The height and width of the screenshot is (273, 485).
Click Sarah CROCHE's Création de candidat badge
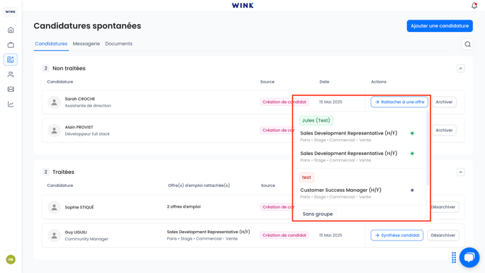(x=284, y=102)
